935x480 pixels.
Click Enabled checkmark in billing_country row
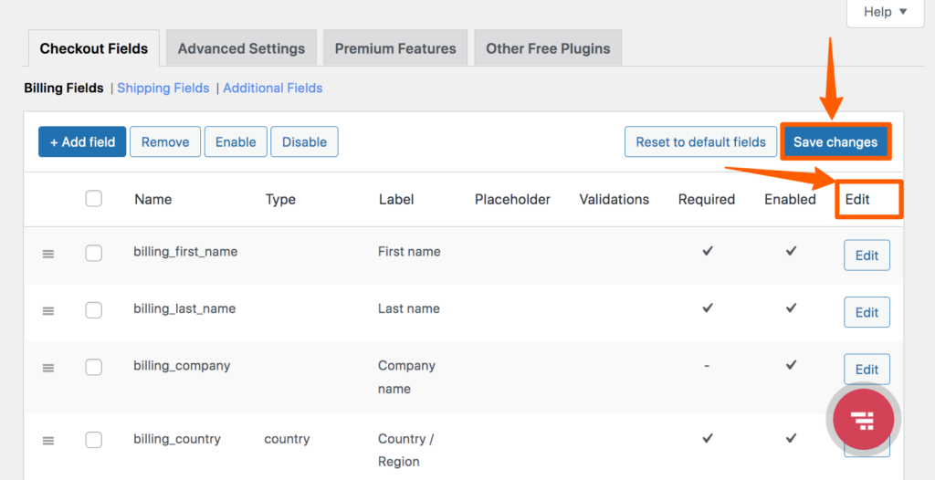(791, 438)
